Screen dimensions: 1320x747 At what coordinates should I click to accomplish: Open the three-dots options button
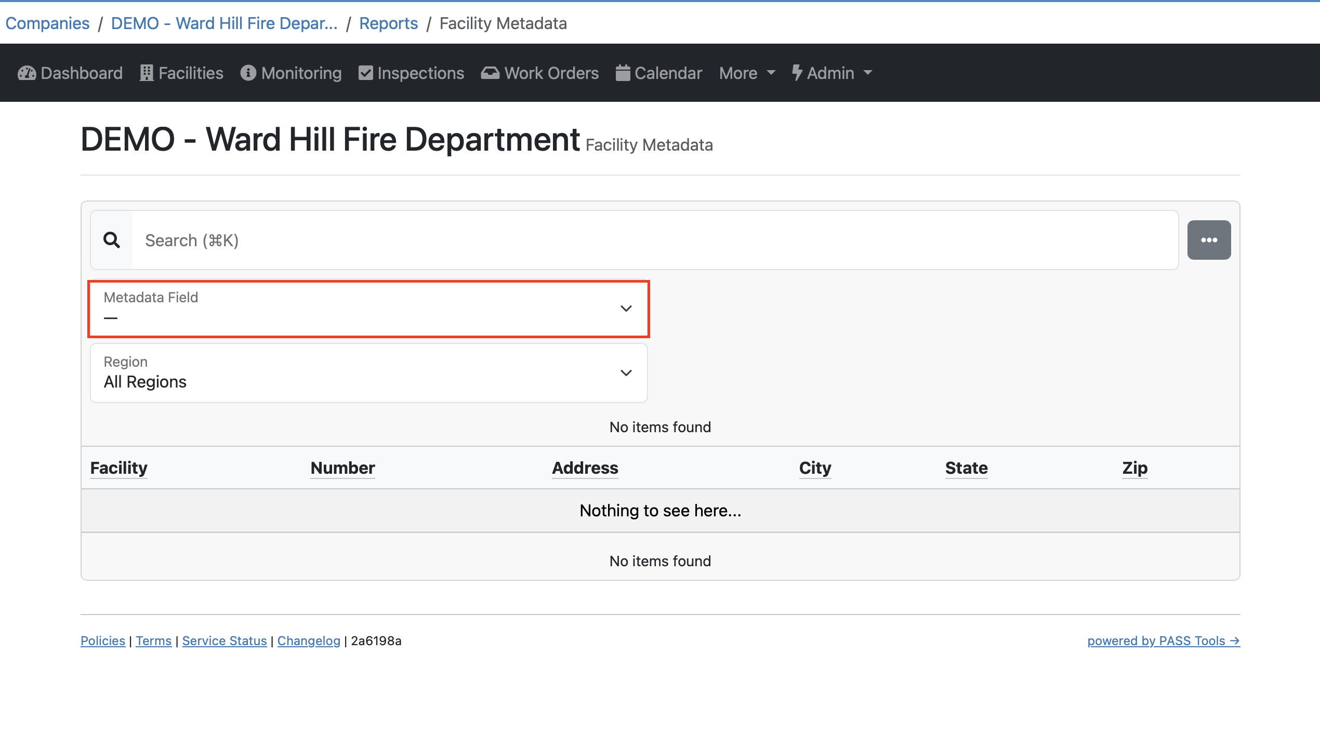pos(1209,240)
